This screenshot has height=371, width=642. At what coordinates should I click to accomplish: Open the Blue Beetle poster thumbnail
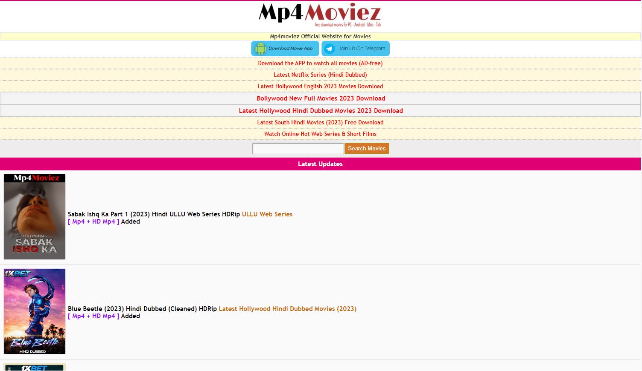point(35,311)
